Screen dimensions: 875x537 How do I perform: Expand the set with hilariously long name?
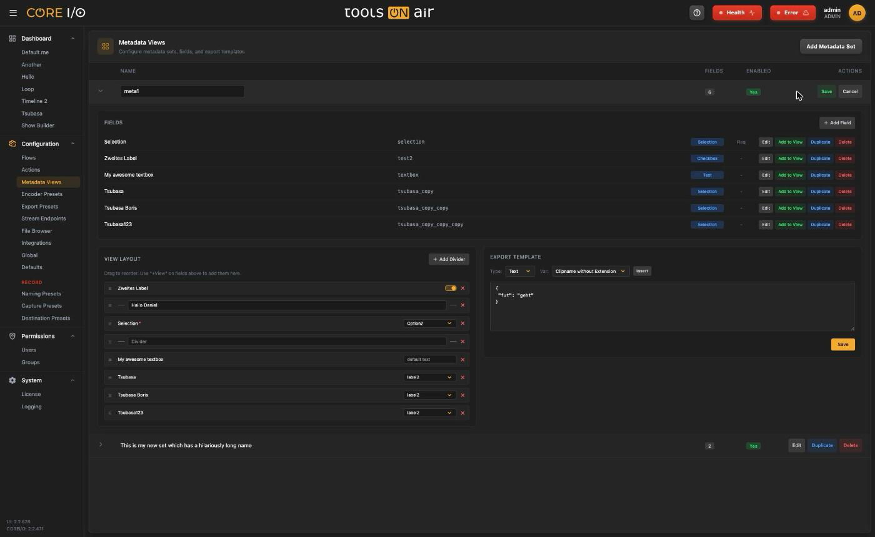[101, 445]
